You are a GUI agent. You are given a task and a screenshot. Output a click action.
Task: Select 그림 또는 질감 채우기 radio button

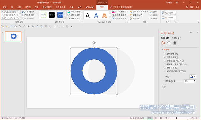tap(165, 64)
